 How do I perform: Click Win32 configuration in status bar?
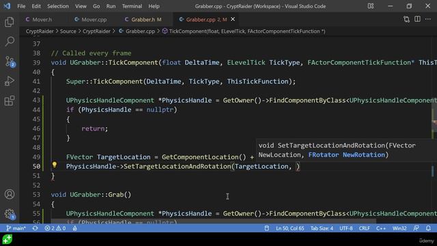coord(399,228)
